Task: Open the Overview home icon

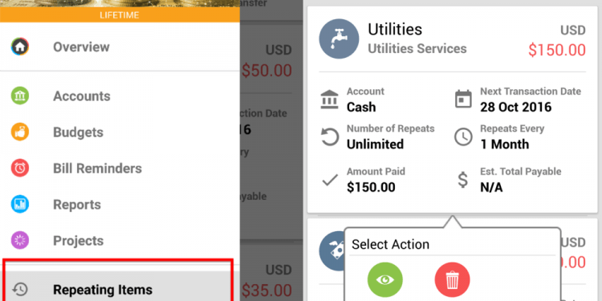Action: click(x=19, y=47)
